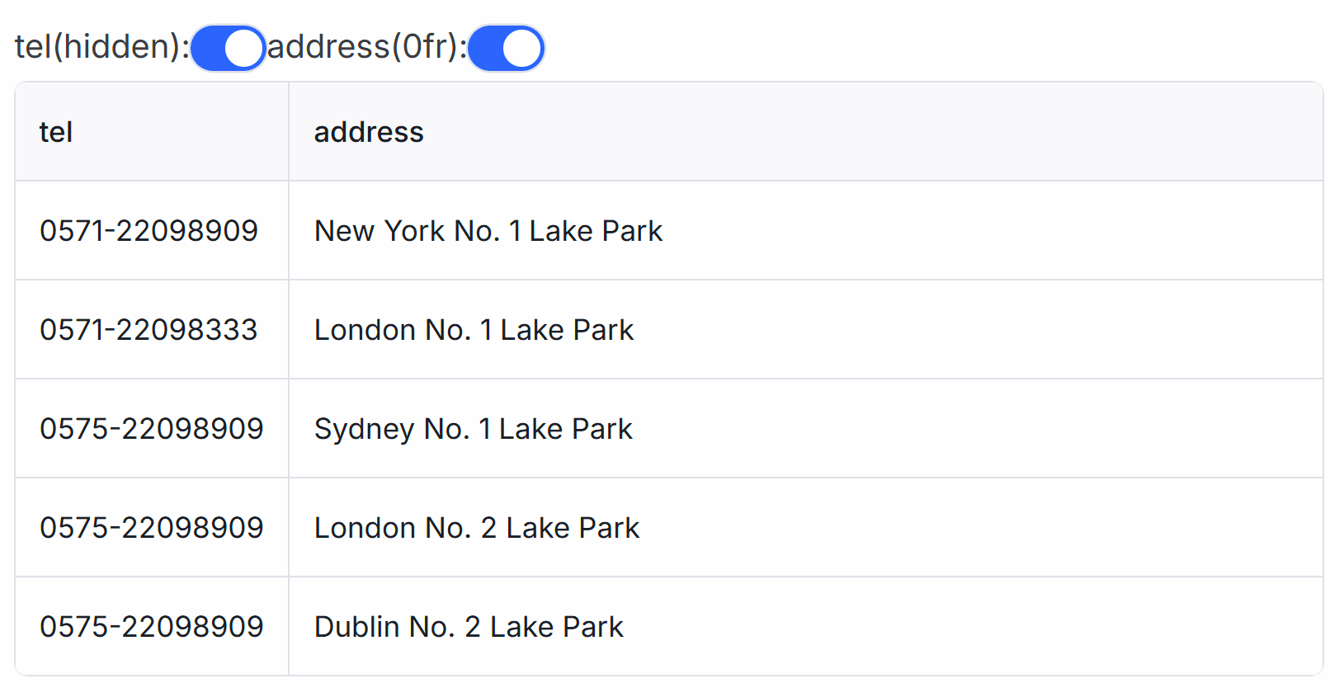Select the London No. 2 Lake Park cell
Image resolution: width=1339 pixels, height=697 pixels.
(x=477, y=528)
